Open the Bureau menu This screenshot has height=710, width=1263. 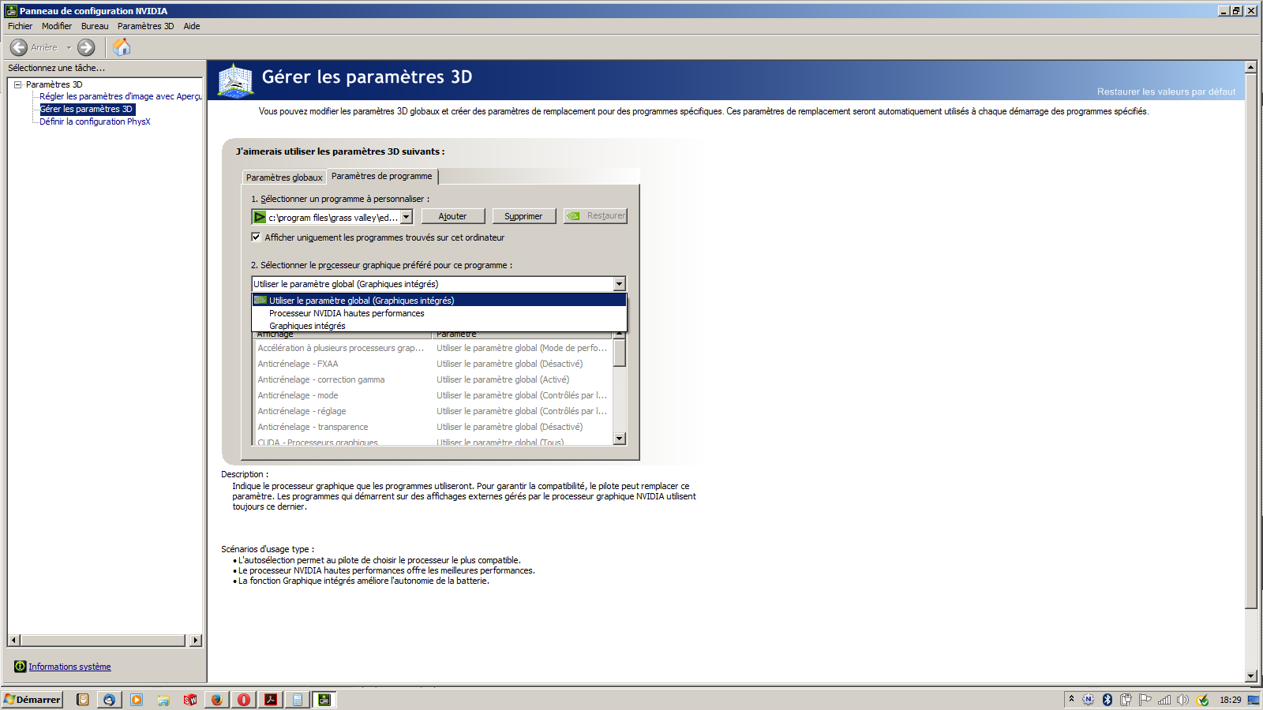pos(95,26)
